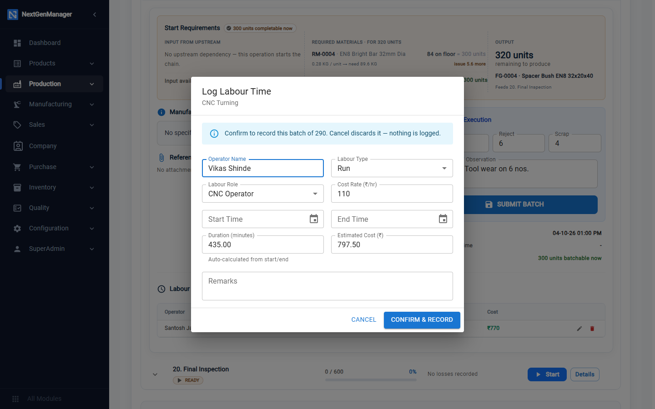Expand the Manufacturing menu chevron
The image size is (655, 409).
point(92,105)
